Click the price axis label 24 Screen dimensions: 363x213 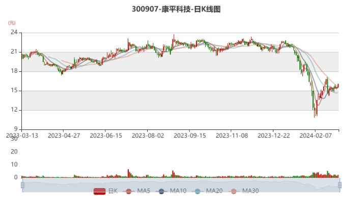click(x=14, y=32)
